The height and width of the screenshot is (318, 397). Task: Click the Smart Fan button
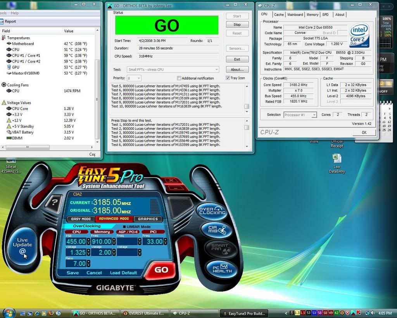219,249
